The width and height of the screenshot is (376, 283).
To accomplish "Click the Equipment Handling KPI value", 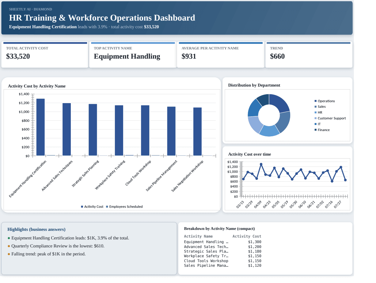I will (x=127, y=56).
